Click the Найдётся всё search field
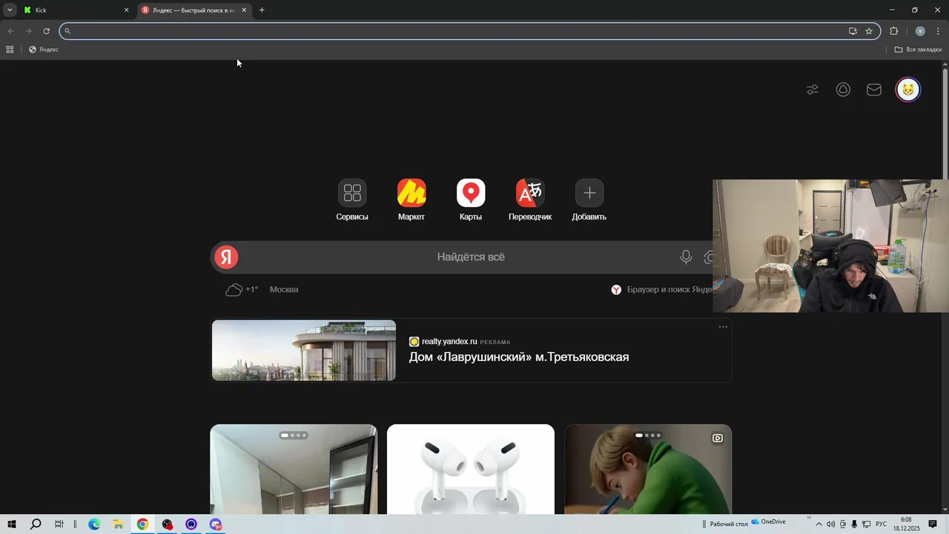The width and height of the screenshot is (949, 534). 471,257
